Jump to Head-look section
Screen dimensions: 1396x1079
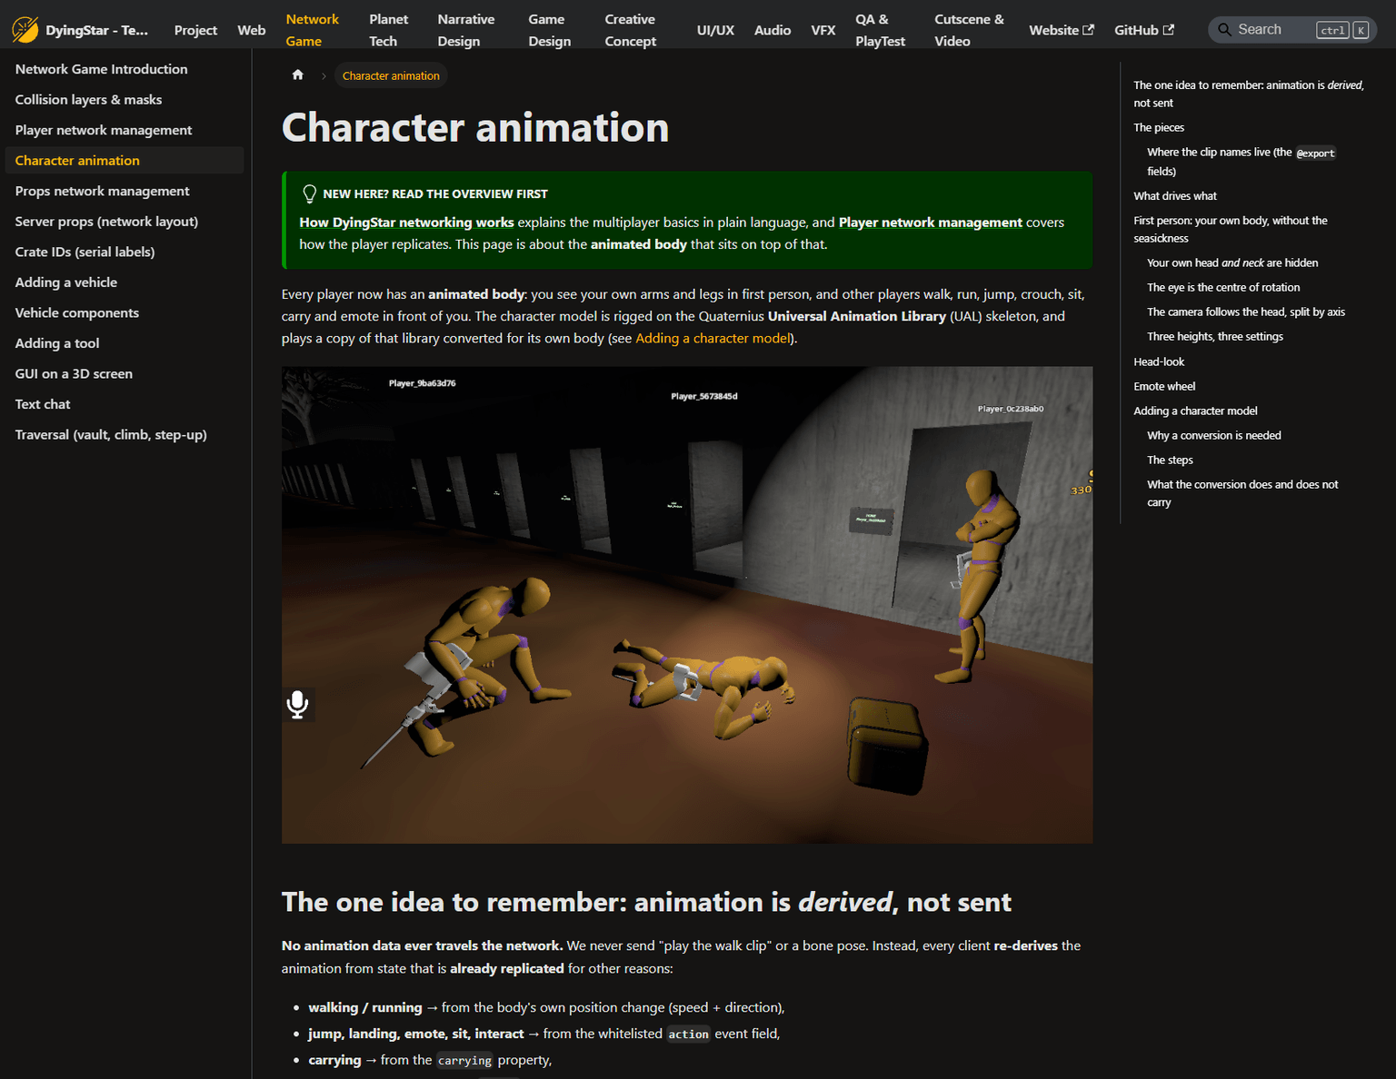click(x=1159, y=361)
